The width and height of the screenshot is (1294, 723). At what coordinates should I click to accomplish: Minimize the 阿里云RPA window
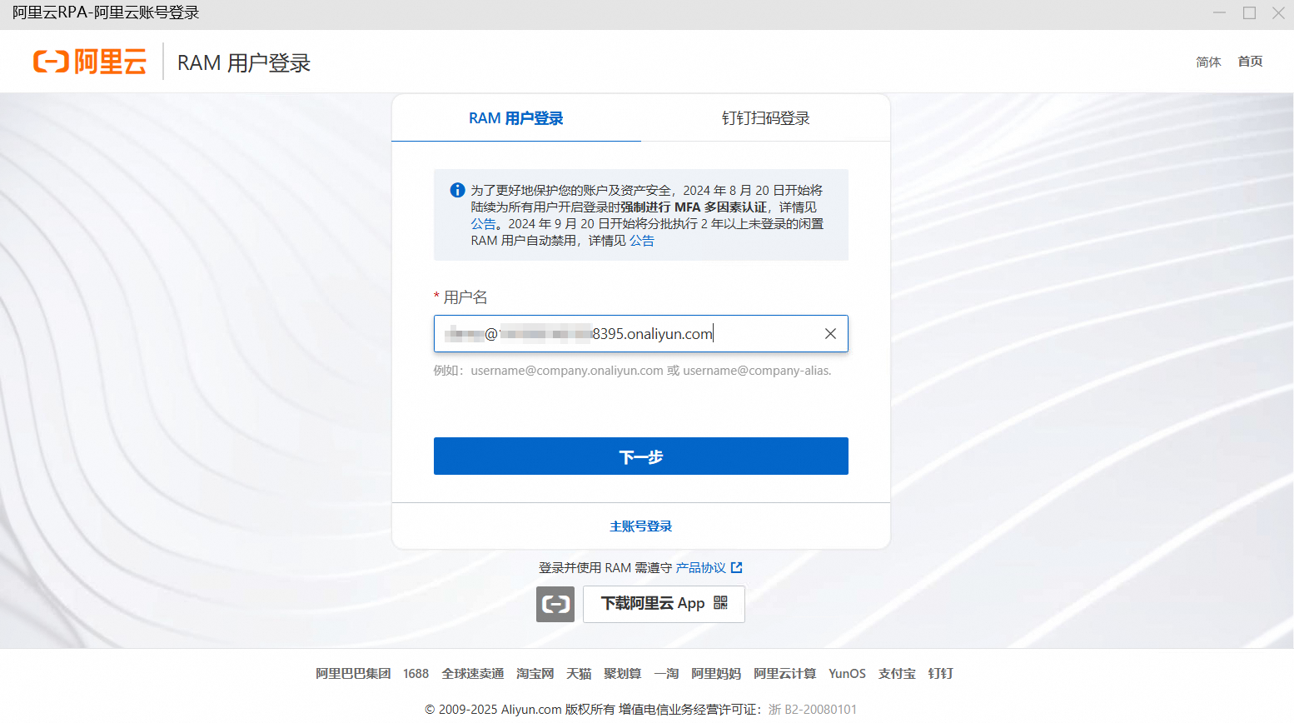click(x=1220, y=12)
